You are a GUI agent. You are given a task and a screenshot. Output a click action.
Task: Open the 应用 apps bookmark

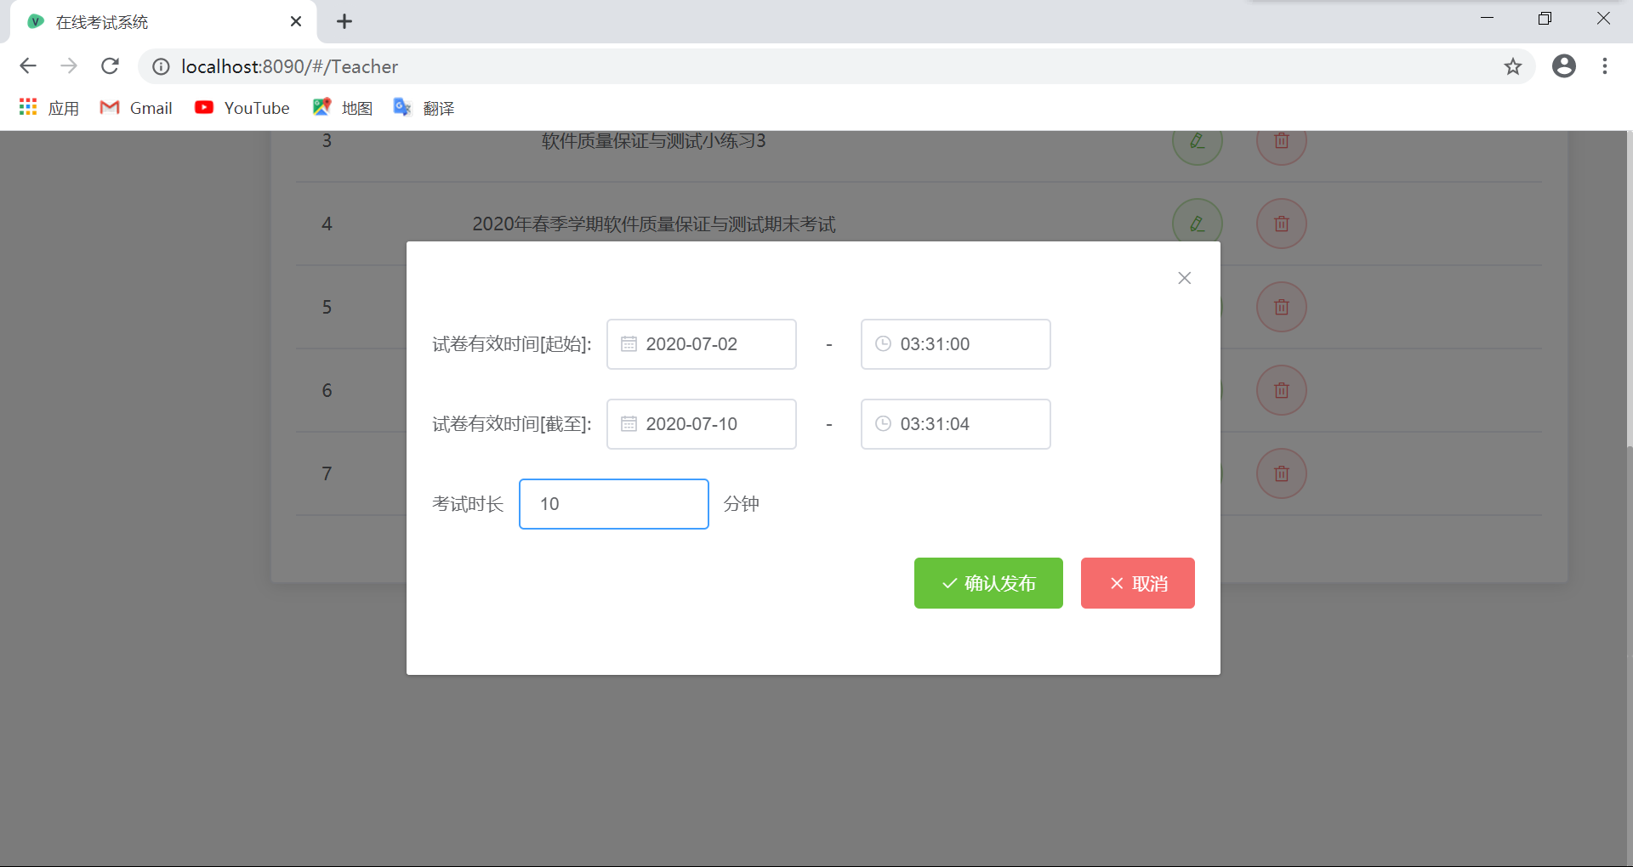49,108
